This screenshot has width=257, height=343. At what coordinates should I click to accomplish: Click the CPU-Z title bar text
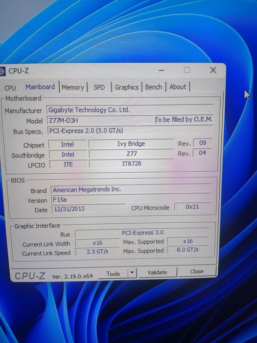[19, 71]
